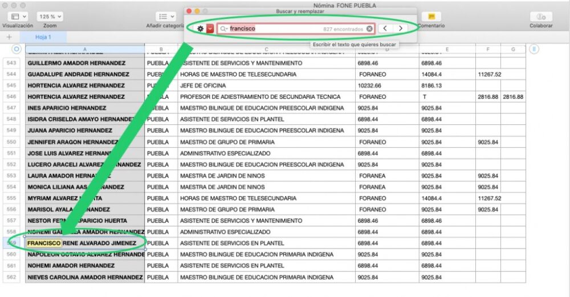570x297 pixels.
Task: Open the Visualización view menu icon
Action: [18, 17]
